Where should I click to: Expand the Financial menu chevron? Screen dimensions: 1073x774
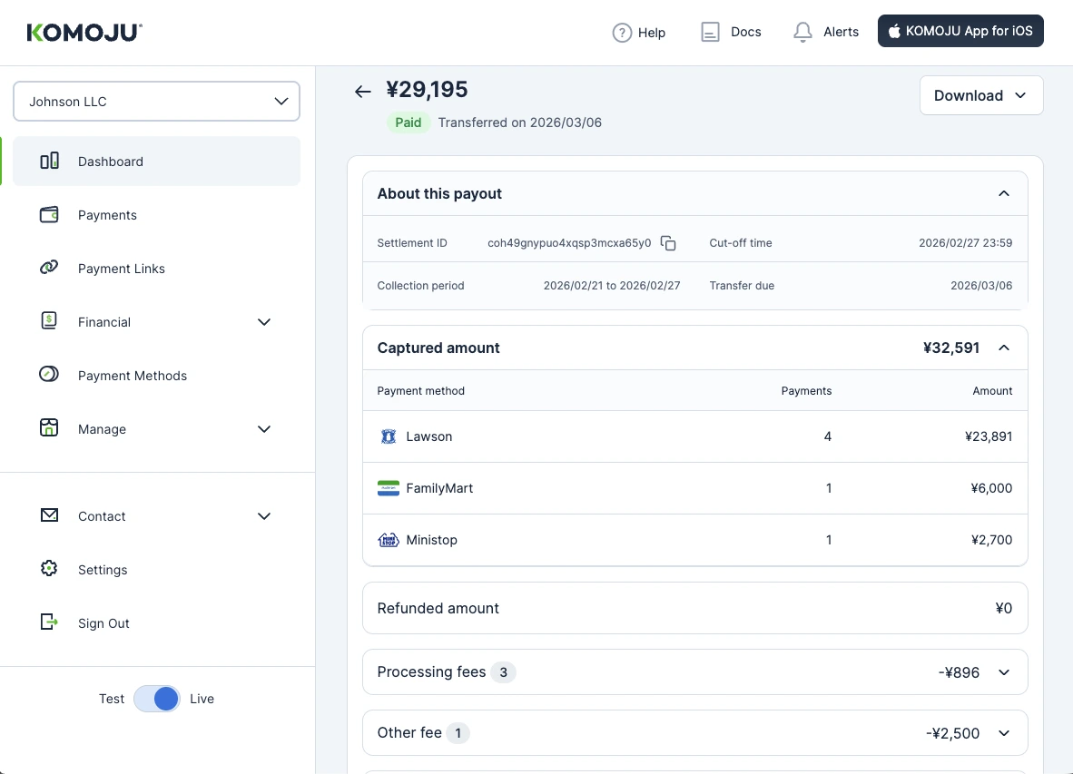pyautogui.click(x=264, y=322)
